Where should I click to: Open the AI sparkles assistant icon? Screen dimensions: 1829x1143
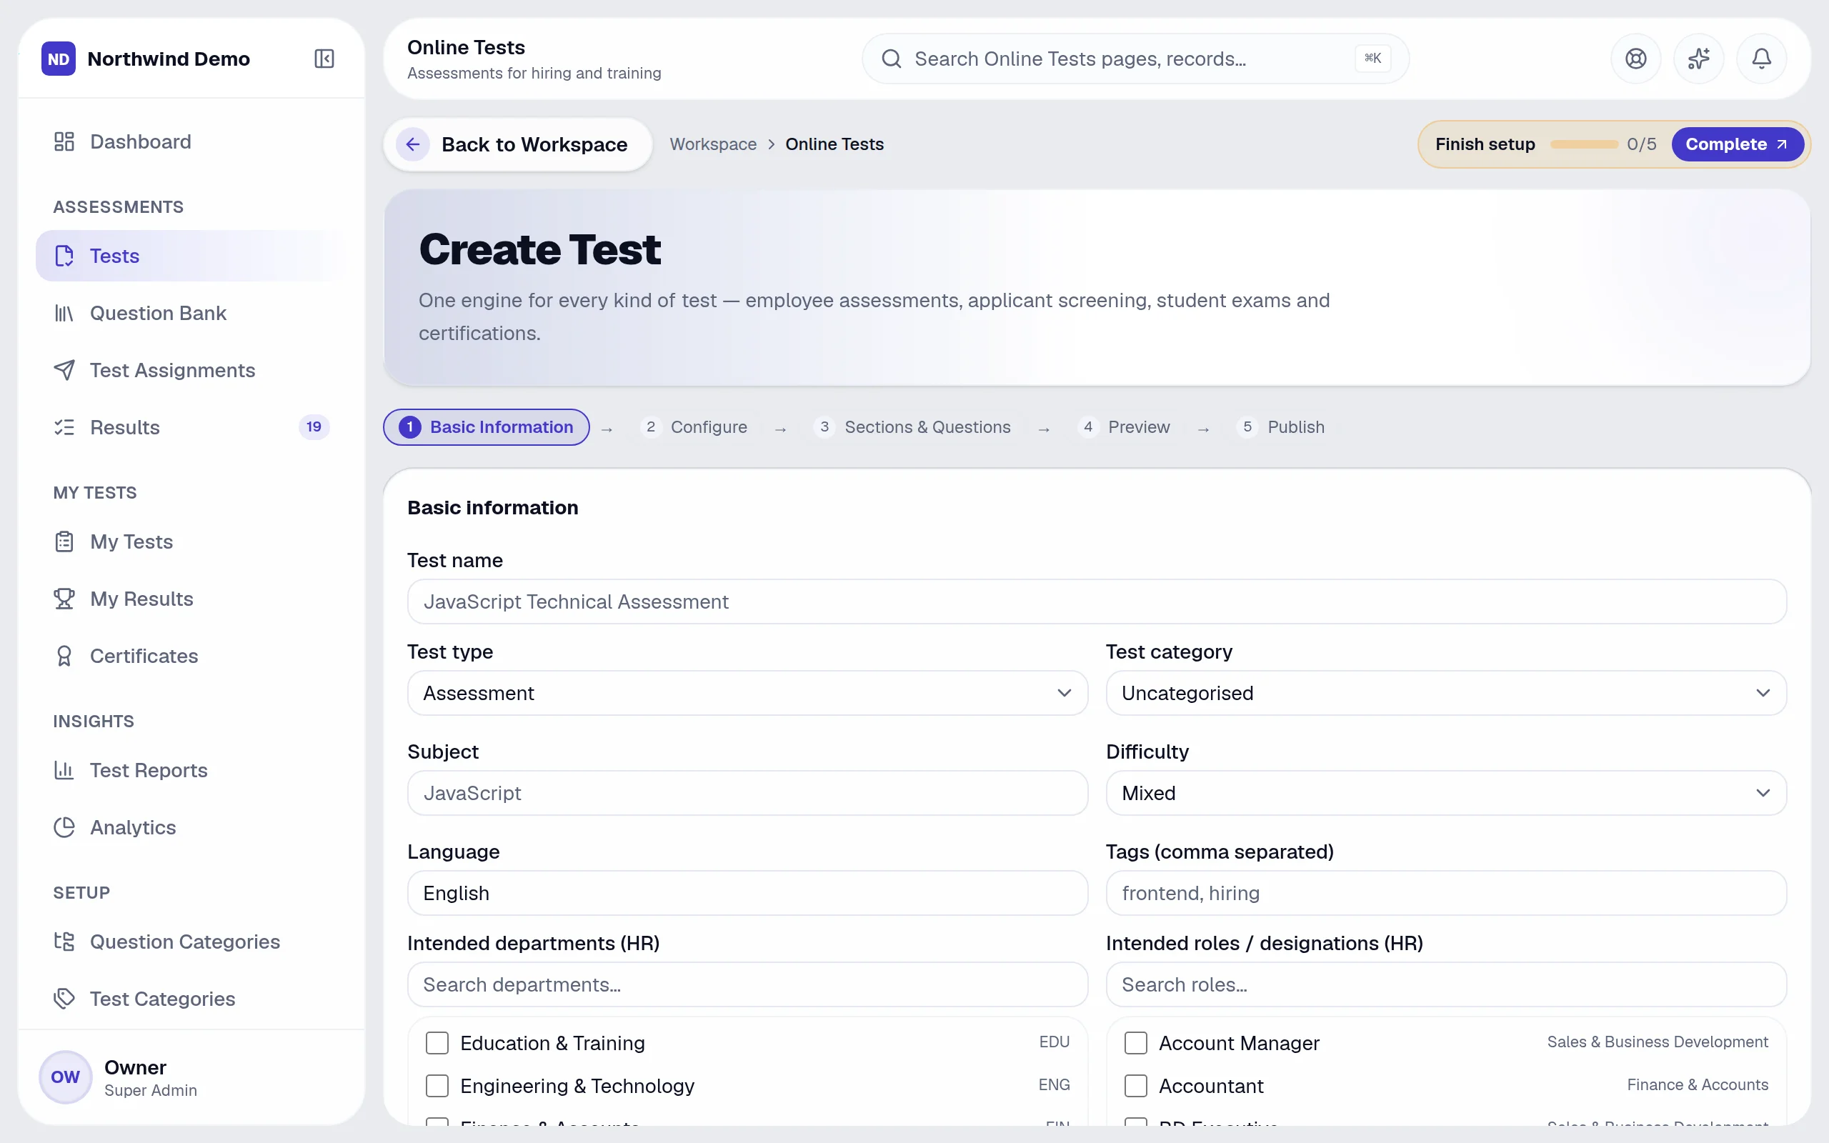click(1699, 58)
